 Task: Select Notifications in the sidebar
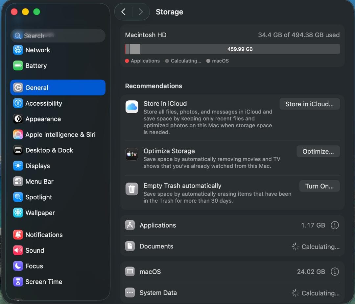(x=58, y=235)
